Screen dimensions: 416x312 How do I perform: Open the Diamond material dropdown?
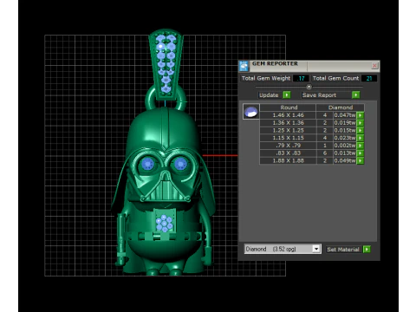coord(316,249)
